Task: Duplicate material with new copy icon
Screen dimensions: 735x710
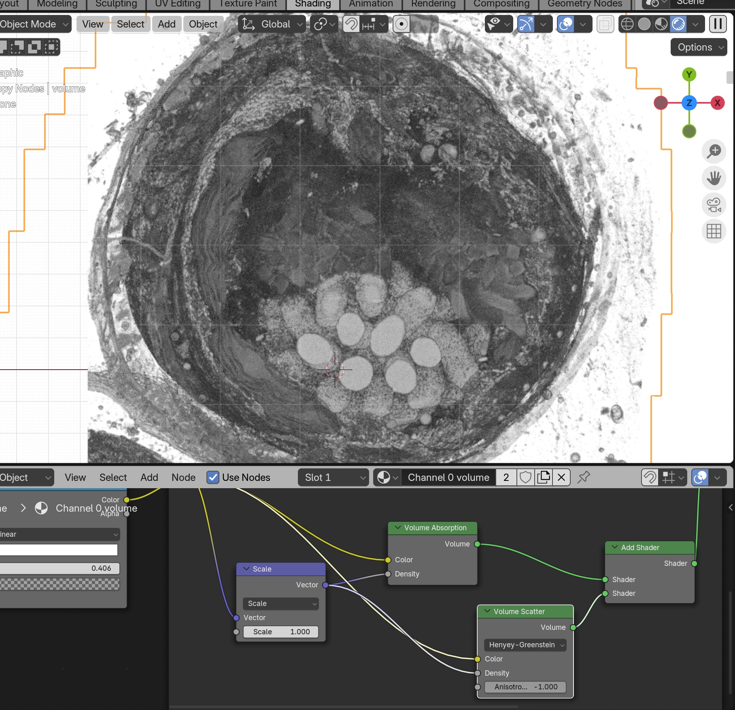Action: point(544,478)
